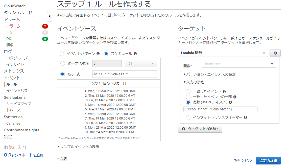
Task: Navigate to ルール in the sidebar
Action: pyautogui.click(x=11, y=84)
